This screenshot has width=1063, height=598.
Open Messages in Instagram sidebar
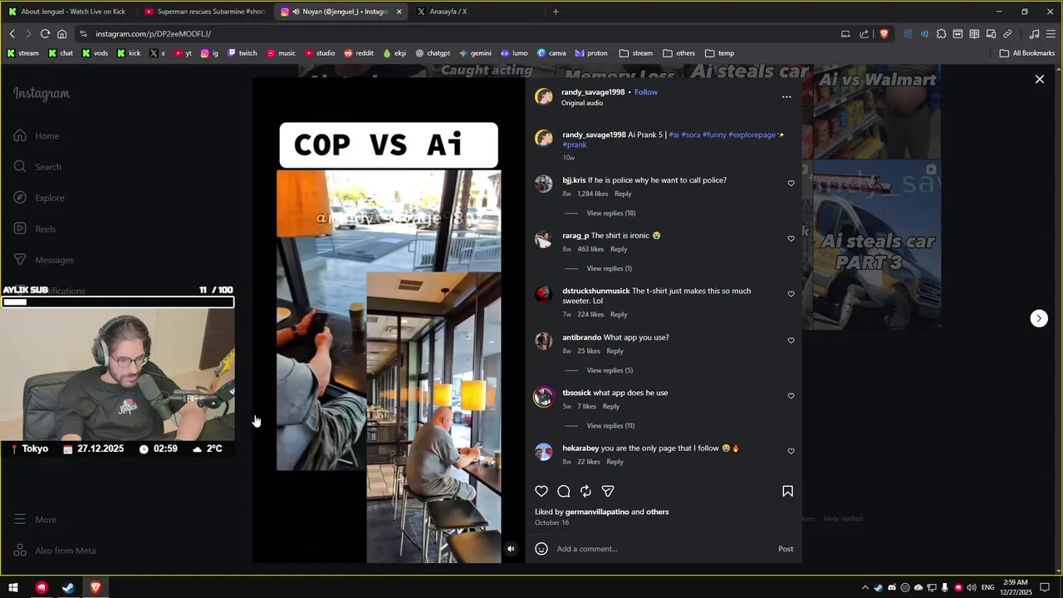pyautogui.click(x=44, y=260)
